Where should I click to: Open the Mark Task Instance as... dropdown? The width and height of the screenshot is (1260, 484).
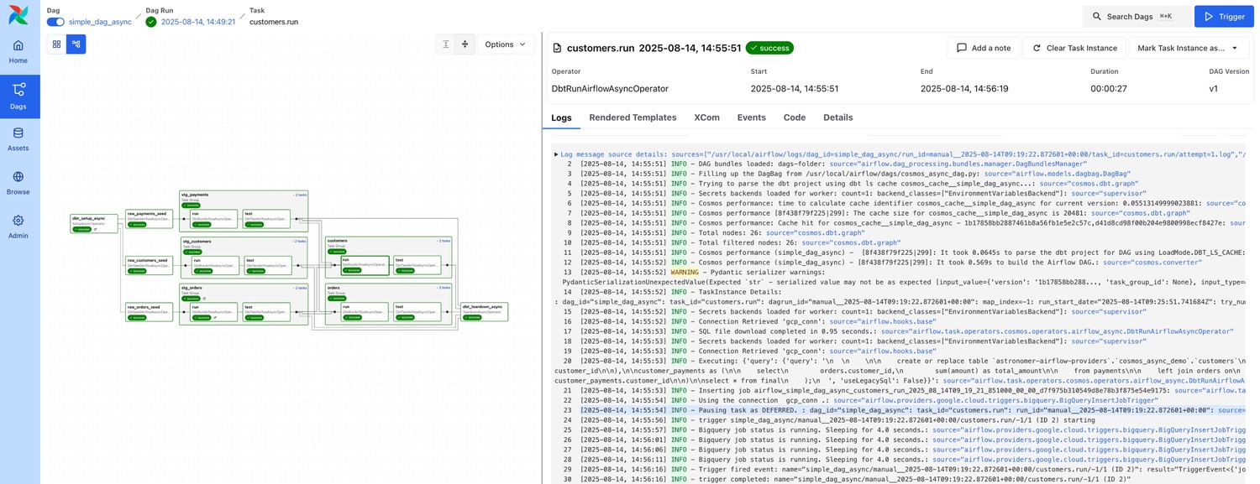pos(1185,48)
